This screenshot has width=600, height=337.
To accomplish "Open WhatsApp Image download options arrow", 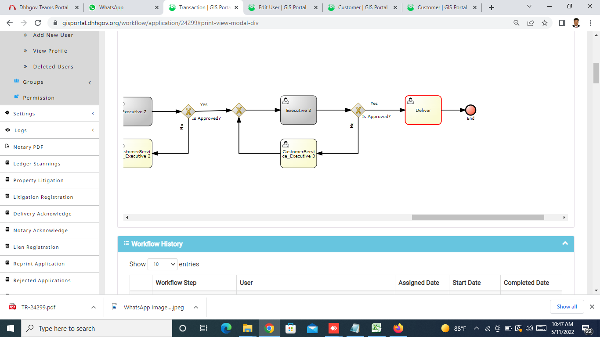I will [196, 307].
